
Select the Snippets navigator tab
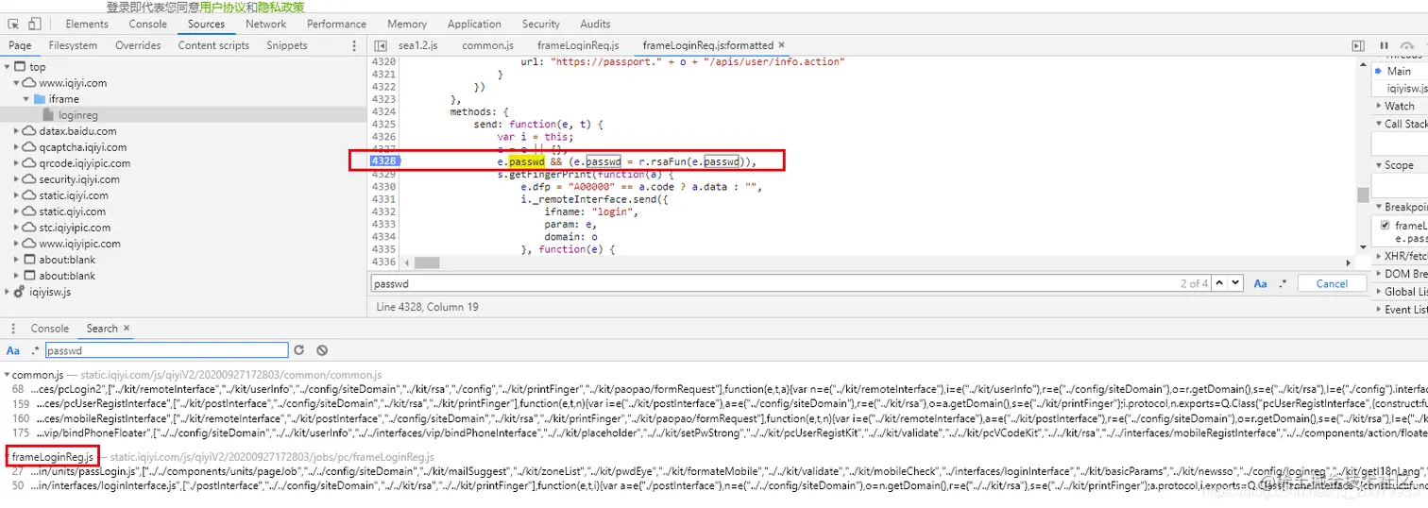pos(287,45)
